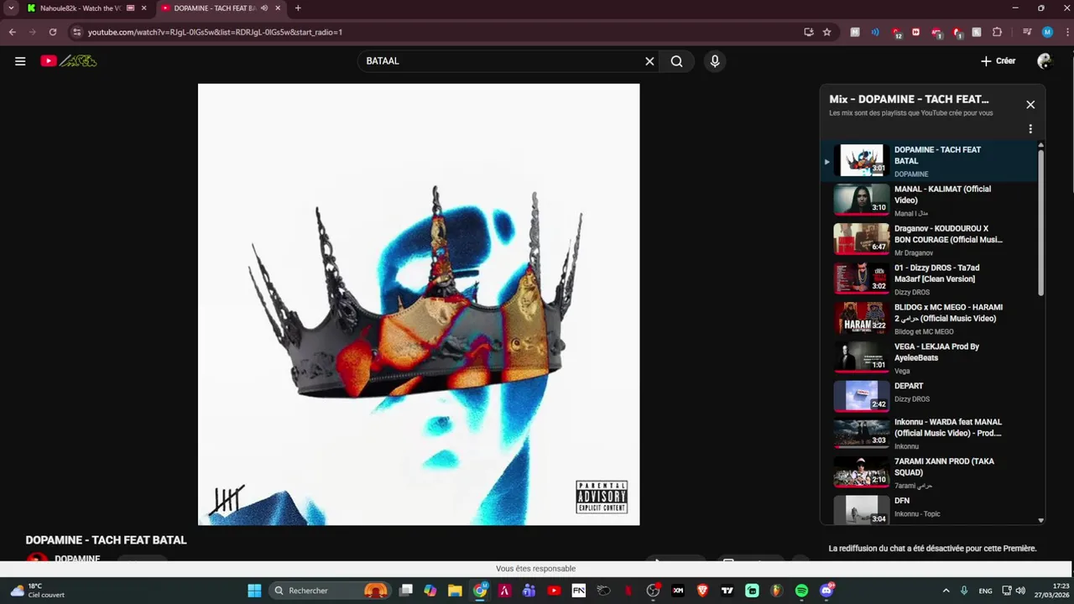1074x604 pixels.
Task: Open extension with 12 badge
Action: pos(896,32)
